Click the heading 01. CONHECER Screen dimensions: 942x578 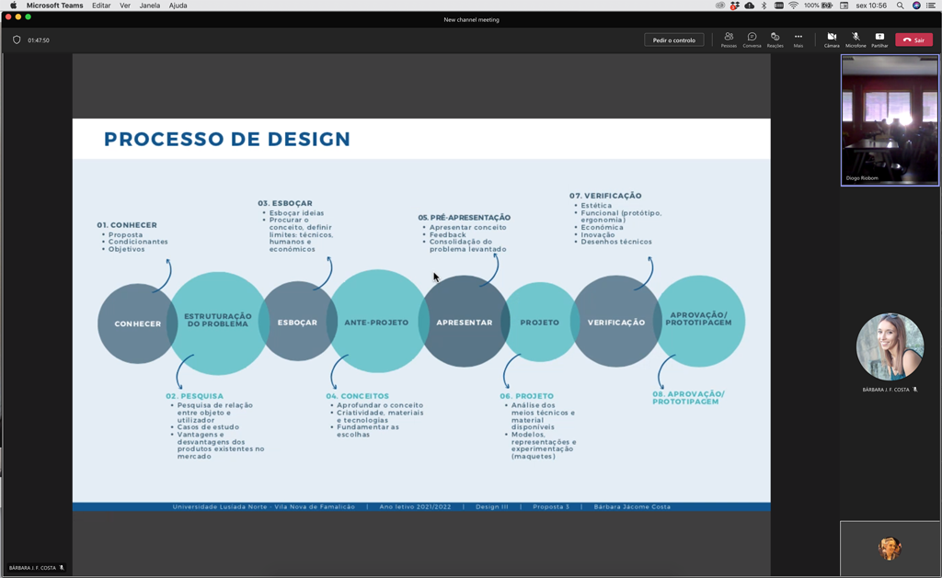(127, 225)
